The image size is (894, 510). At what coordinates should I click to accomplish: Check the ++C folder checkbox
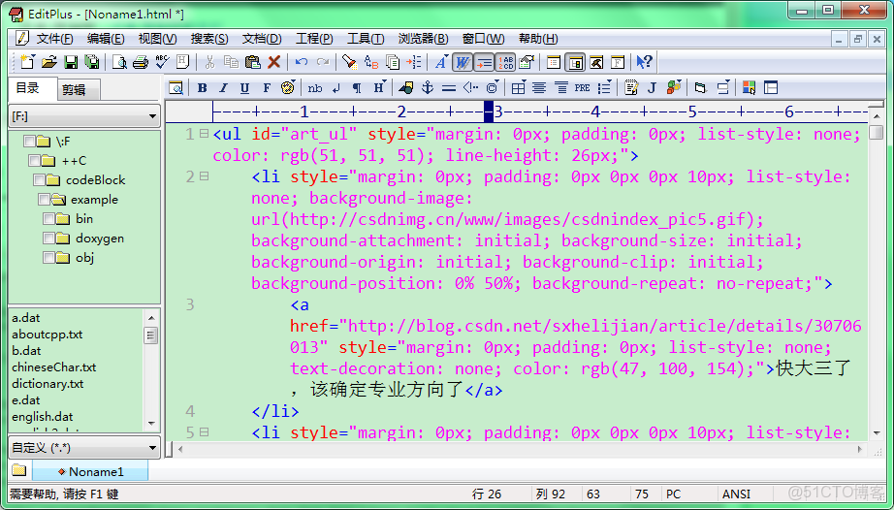tap(34, 160)
